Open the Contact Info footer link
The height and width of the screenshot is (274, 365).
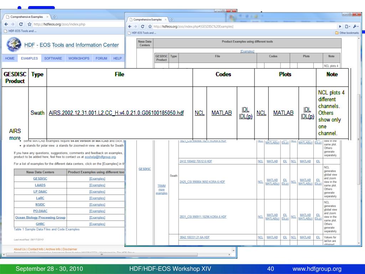[x=36, y=249]
